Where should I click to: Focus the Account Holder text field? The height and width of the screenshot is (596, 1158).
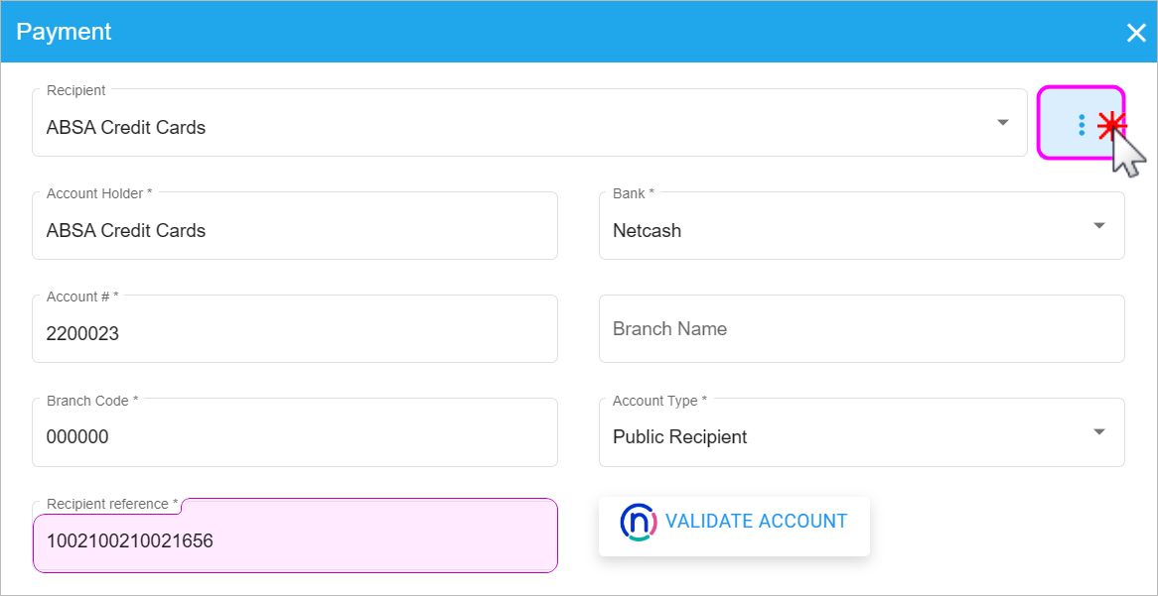294,231
